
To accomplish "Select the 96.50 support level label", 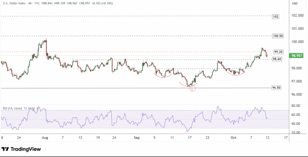I will pos(276,88).
